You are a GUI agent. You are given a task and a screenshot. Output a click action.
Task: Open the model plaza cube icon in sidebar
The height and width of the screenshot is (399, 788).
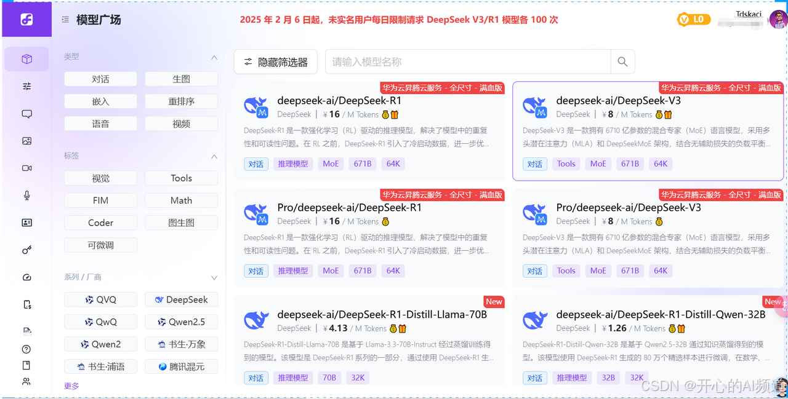[26, 59]
